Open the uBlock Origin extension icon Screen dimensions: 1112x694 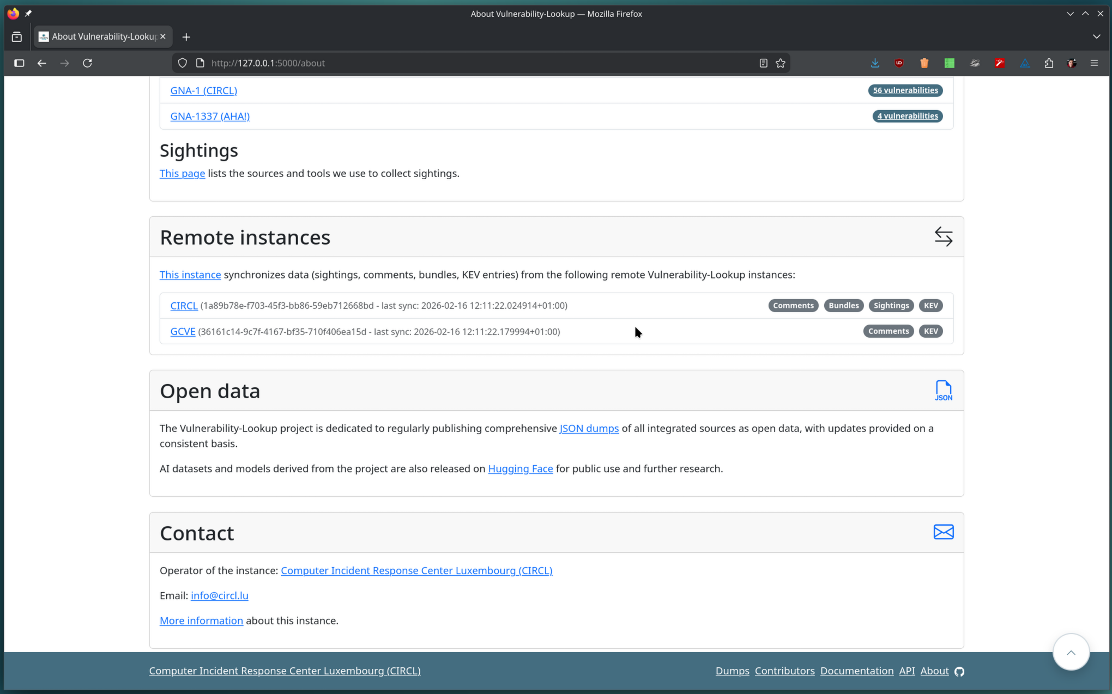click(899, 63)
